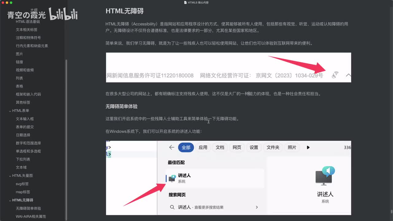Select the 网页 filter tab
Viewport: 393px width, 221px height.
pyautogui.click(x=237, y=147)
